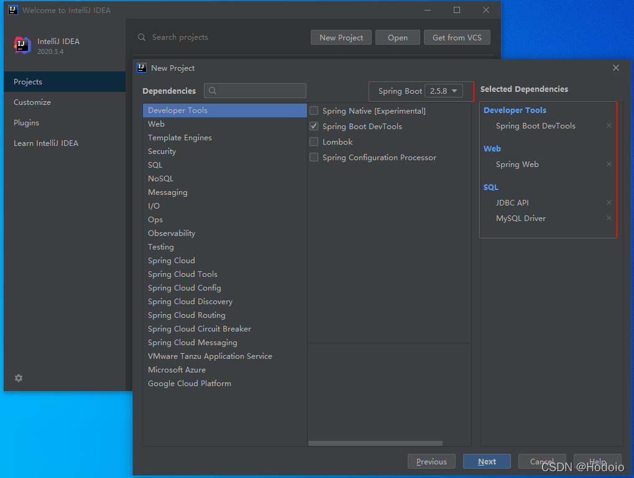This screenshot has height=478, width=634.
Task: Remove Spring Web from selected dependencies
Action: (609, 164)
